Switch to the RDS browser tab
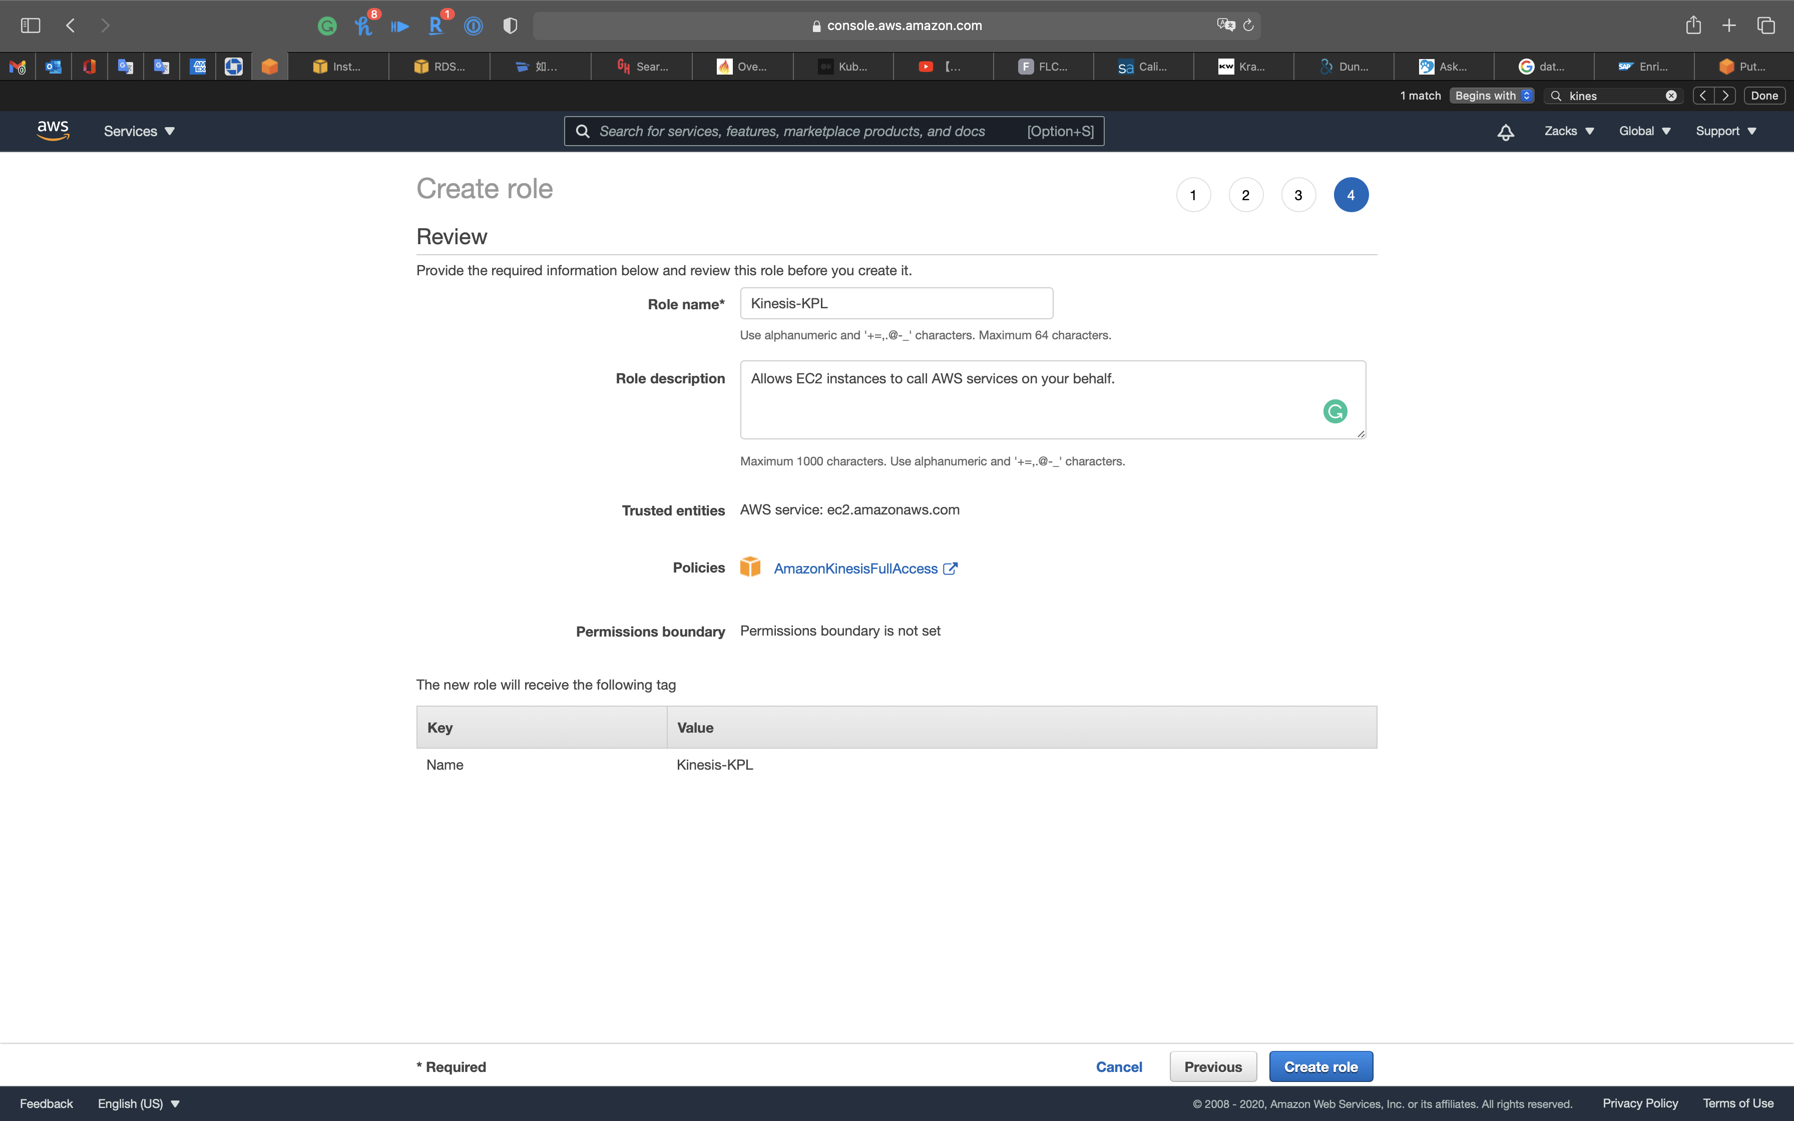This screenshot has height=1121, width=1794. 439,67
